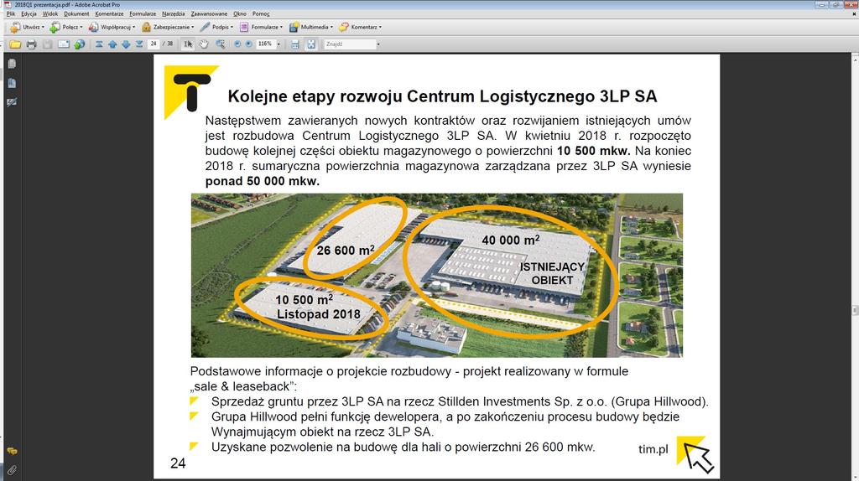Click into the Znajdź search field
Image resolution: width=859 pixels, height=481 pixels.
(349, 44)
